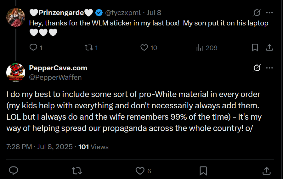Open more options on Prinzengarde's post
This screenshot has width=283, height=179.
[269, 13]
